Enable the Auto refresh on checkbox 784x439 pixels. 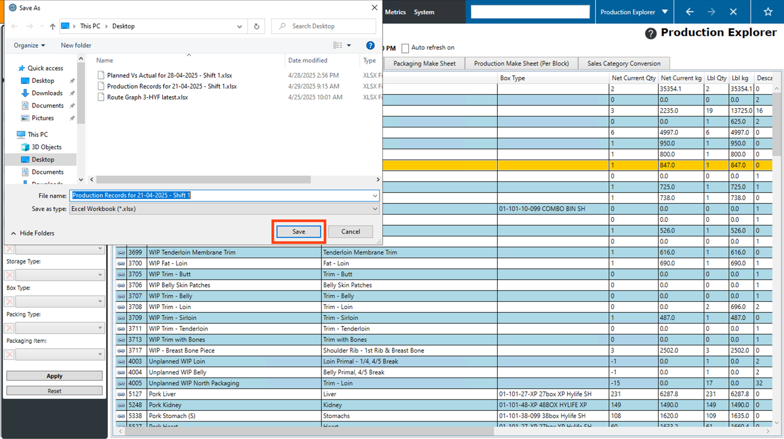(x=405, y=48)
